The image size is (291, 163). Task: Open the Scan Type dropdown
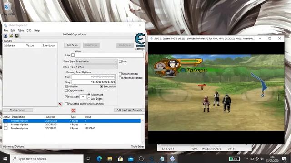coord(96,62)
